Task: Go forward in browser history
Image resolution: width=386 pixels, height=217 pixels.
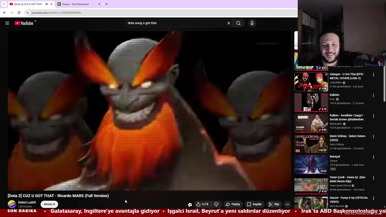Action: (11, 13)
